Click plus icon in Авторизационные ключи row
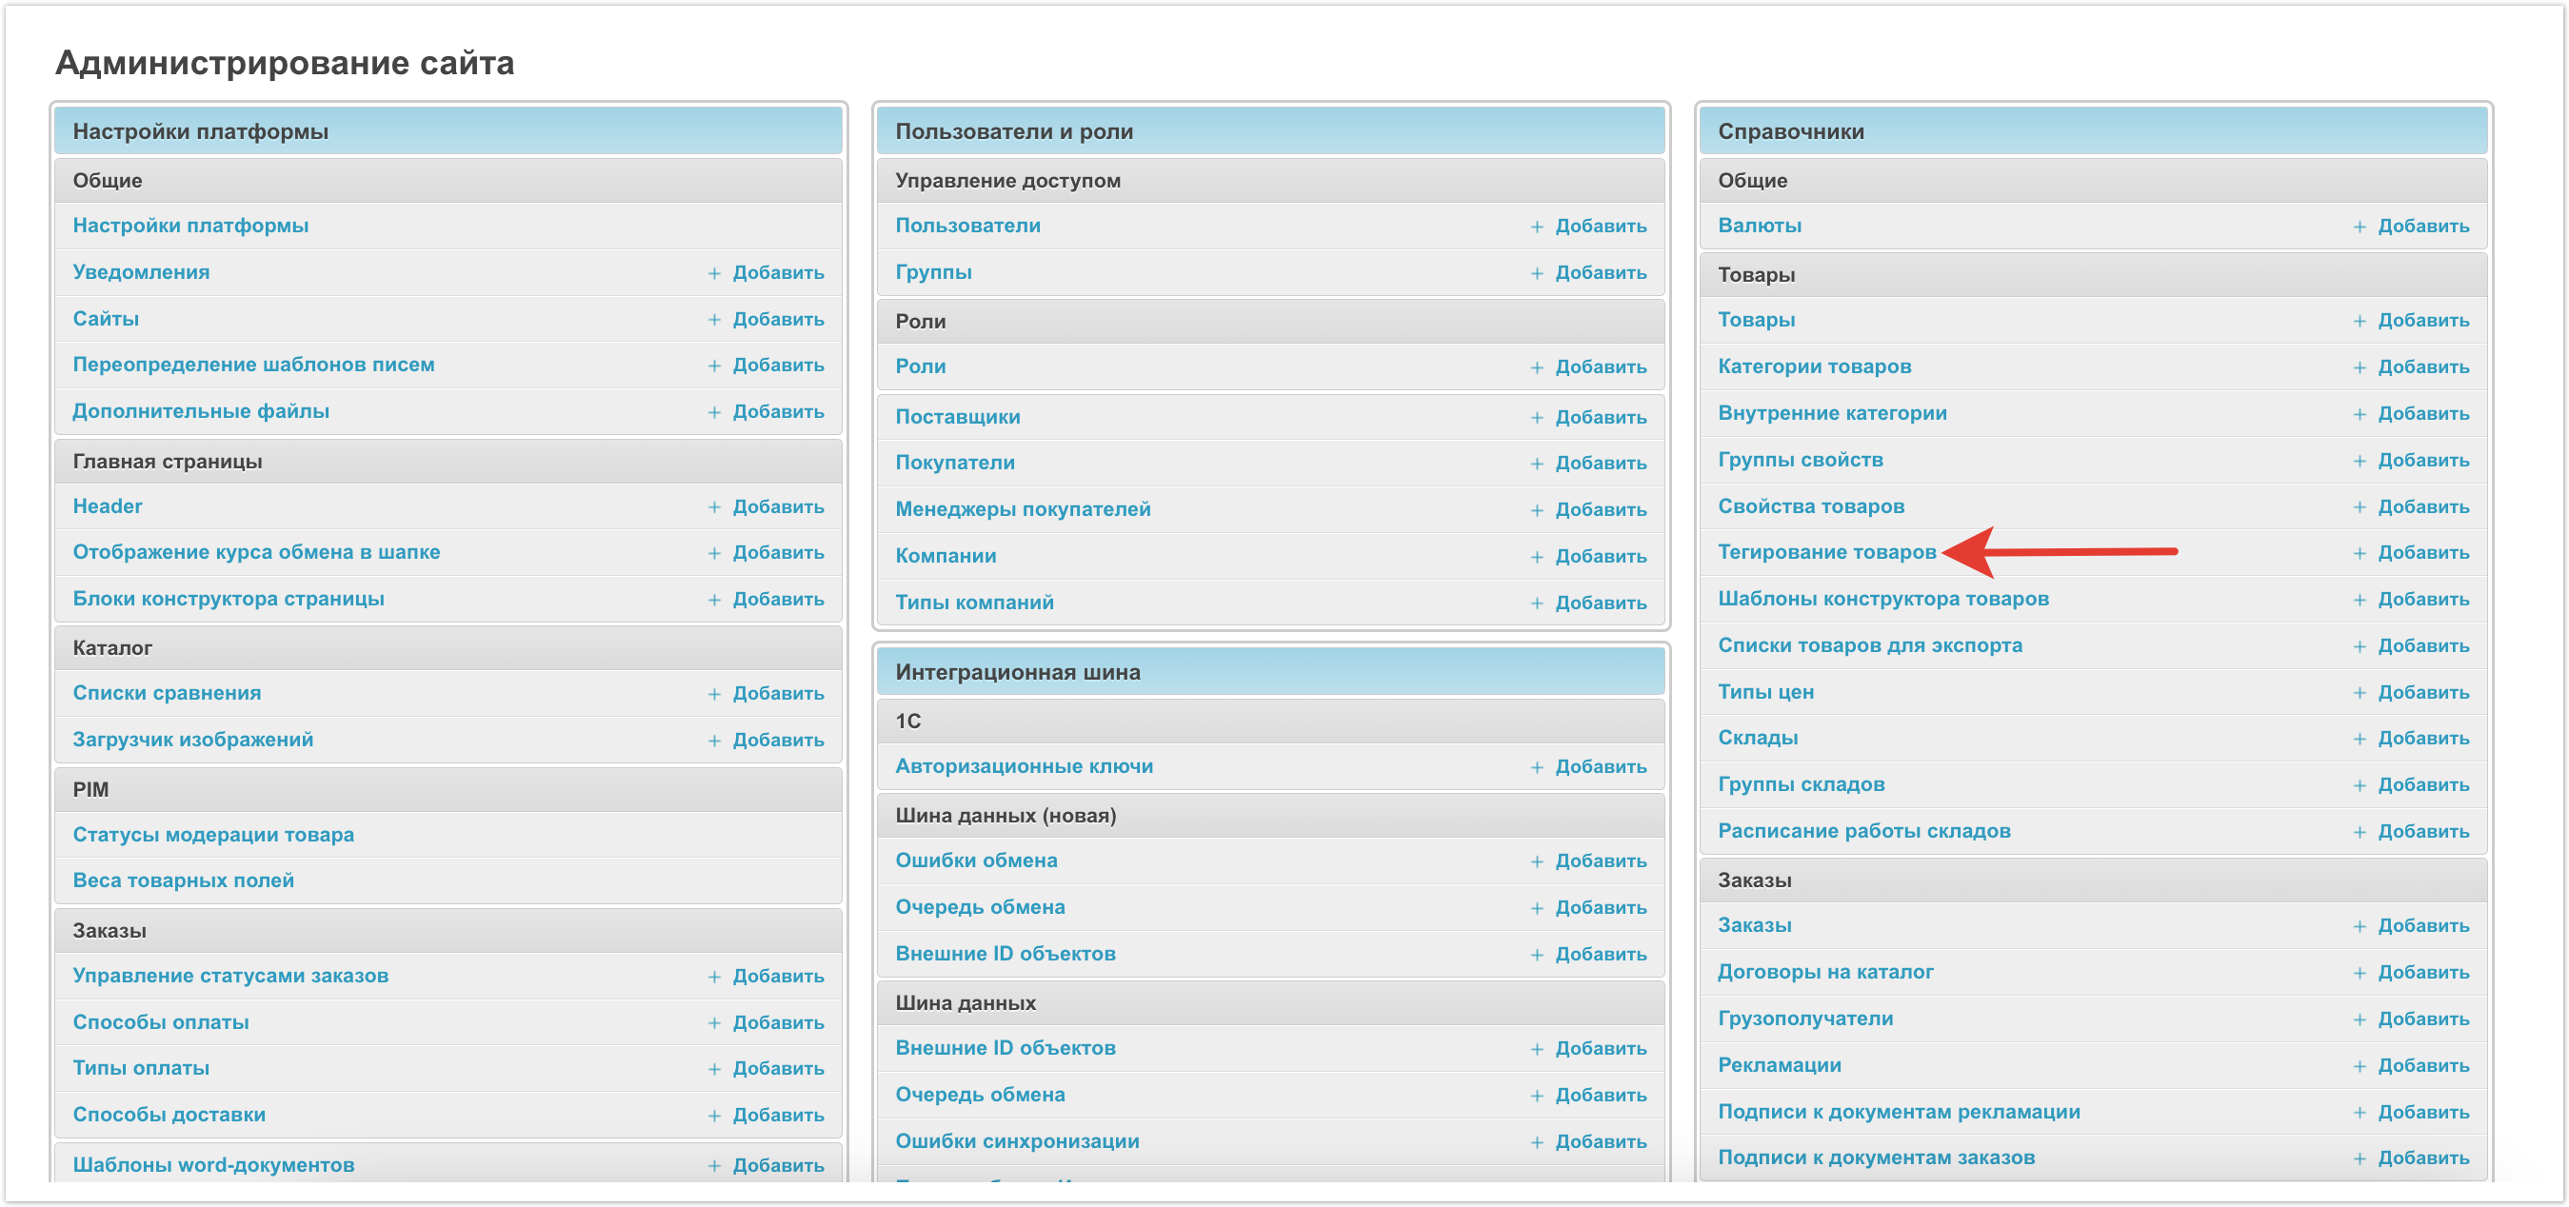The image size is (2569, 1207). (x=1537, y=766)
